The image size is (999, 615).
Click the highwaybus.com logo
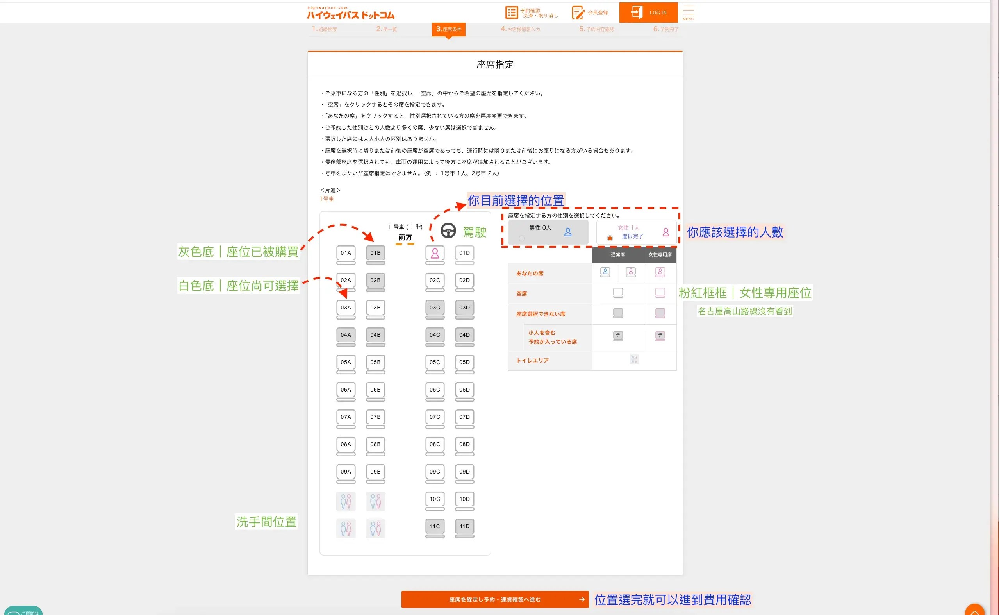(x=350, y=13)
